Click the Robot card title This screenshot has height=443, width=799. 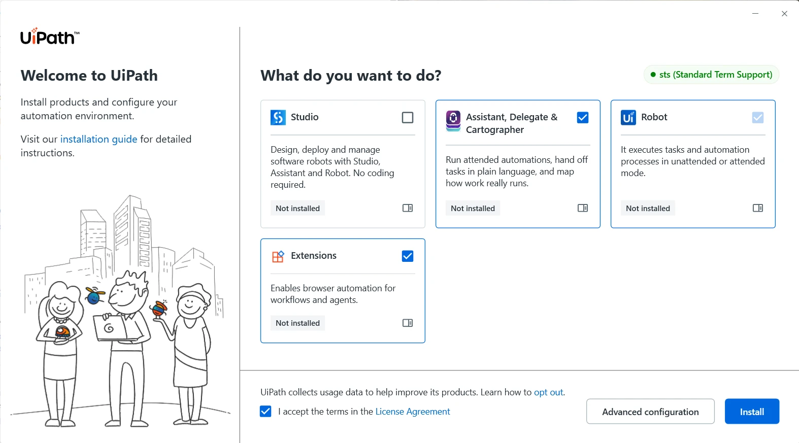(x=654, y=117)
